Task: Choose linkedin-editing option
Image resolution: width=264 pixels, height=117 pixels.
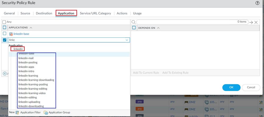Action: (27, 97)
